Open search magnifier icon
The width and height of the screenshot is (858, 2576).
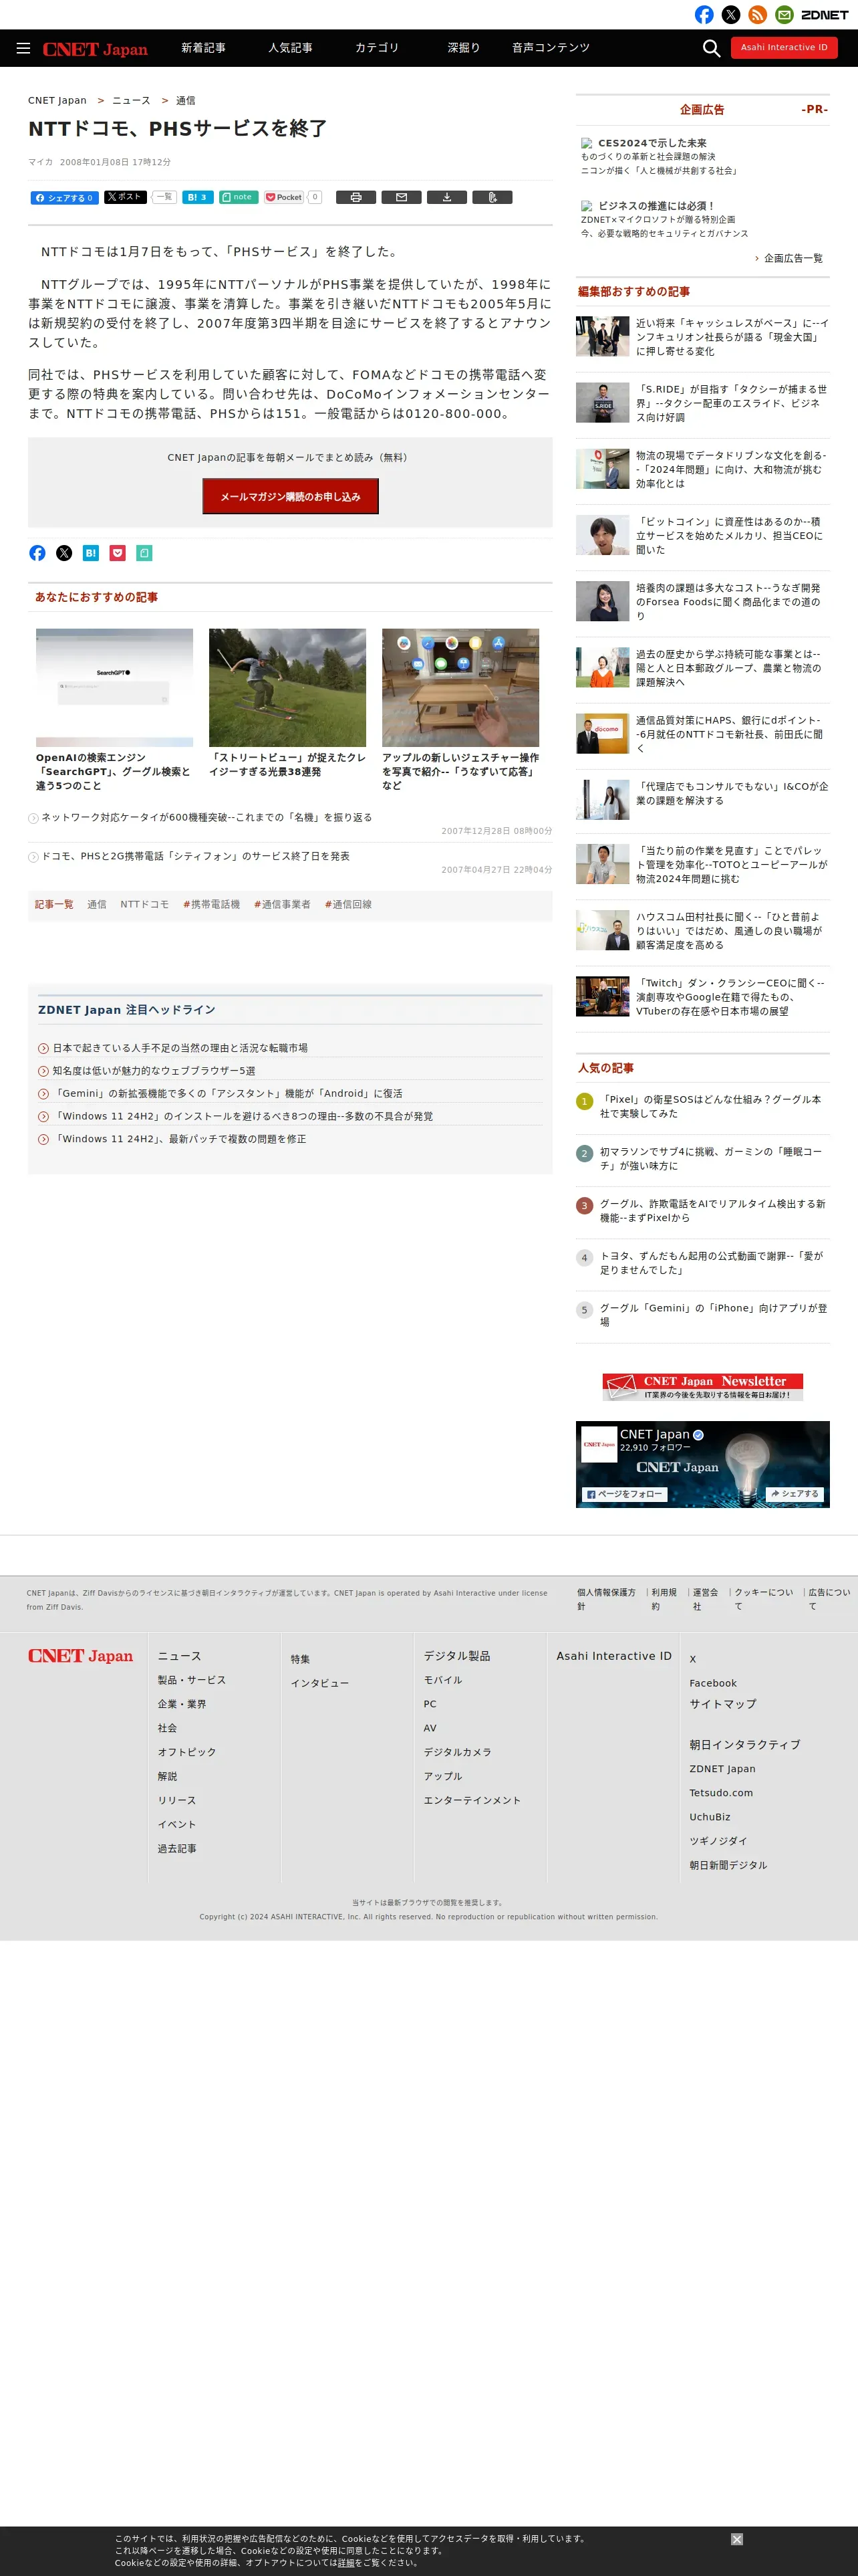[x=711, y=48]
